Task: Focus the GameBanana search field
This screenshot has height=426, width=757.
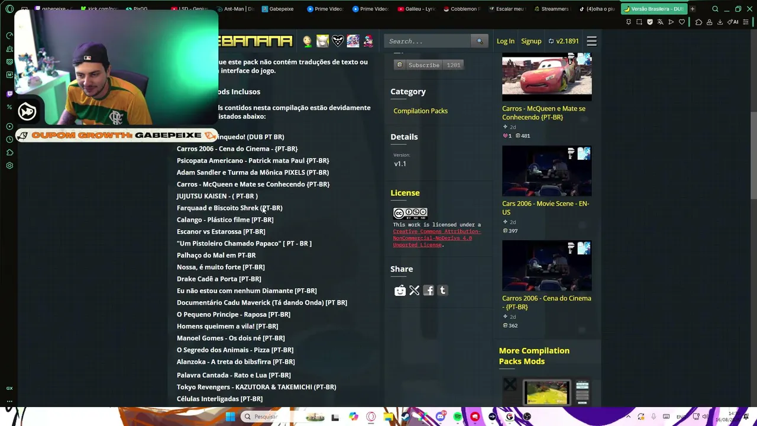Action: tap(428, 41)
